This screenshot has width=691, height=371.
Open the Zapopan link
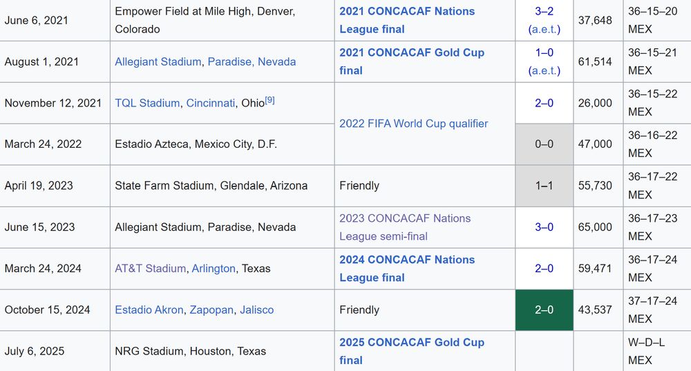coord(211,310)
